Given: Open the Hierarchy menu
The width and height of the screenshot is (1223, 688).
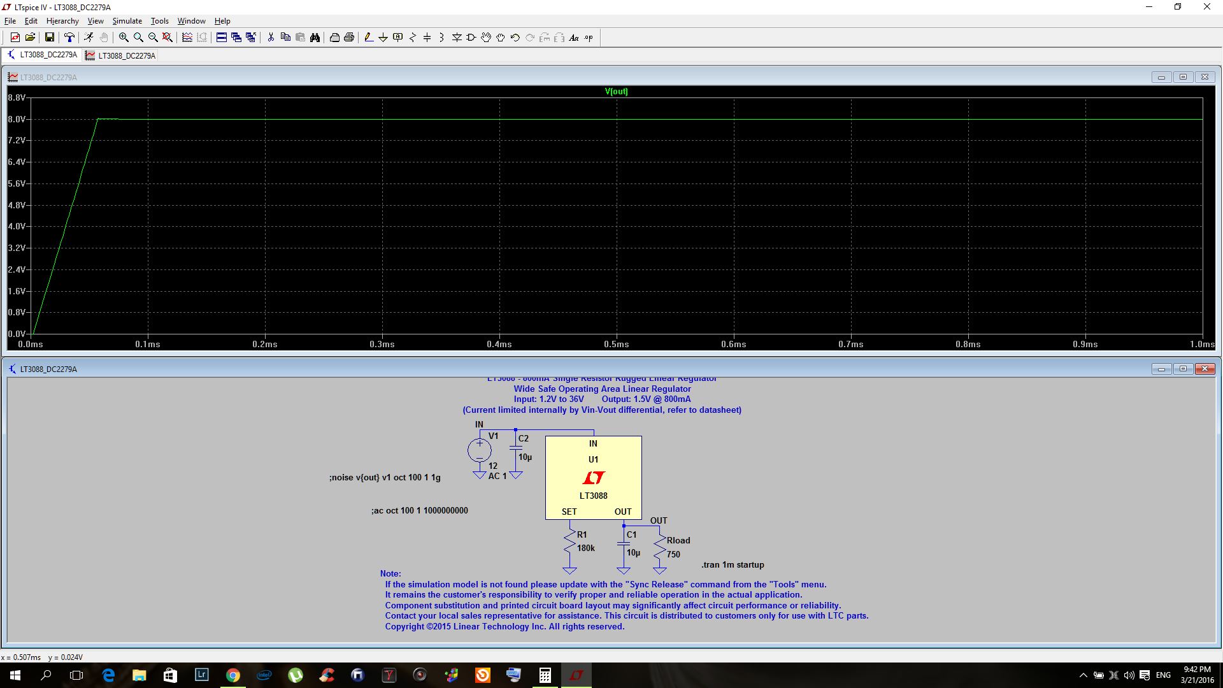Looking at the screenshot, I should 62,21.
